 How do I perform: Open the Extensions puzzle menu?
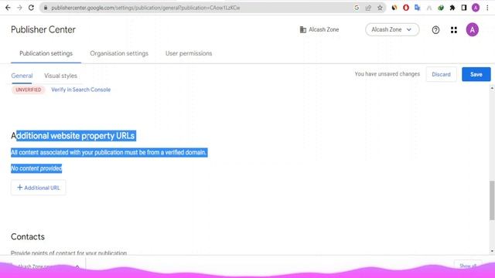pyautogui.click(x=452, y=8)
